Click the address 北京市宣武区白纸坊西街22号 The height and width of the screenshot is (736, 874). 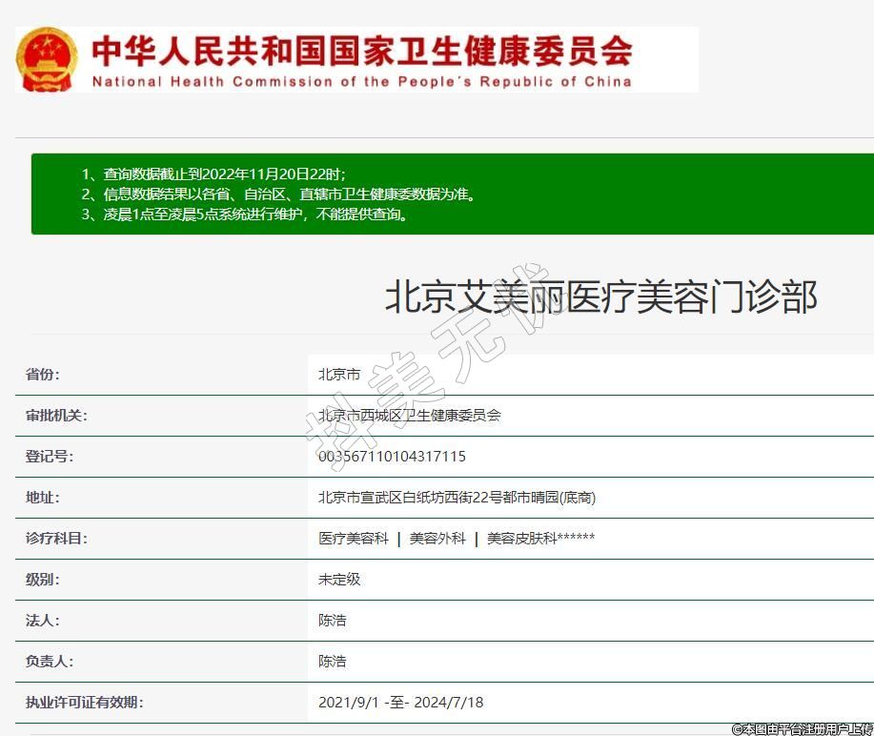coord(457,498)
